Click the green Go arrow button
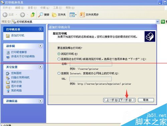The image size is (167, 126). (163, 22)
